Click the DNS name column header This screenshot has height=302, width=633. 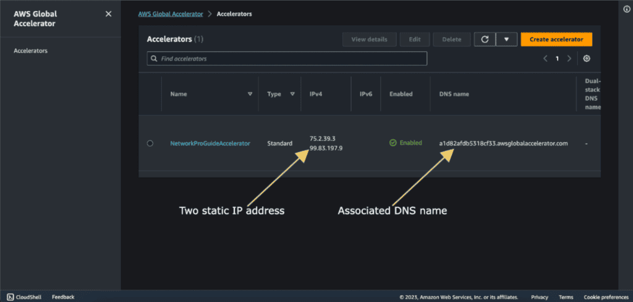[x=454, y=94]
